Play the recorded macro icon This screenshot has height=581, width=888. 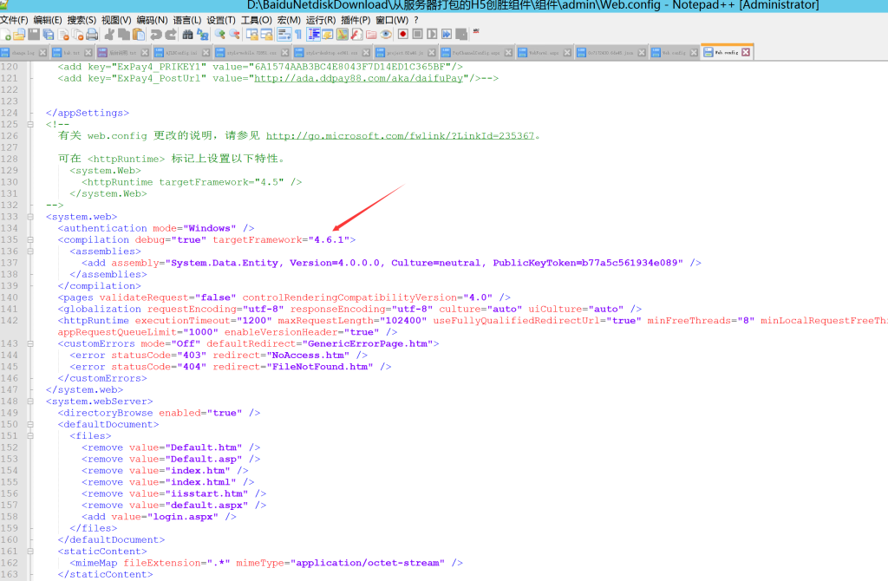click(433, 34)
